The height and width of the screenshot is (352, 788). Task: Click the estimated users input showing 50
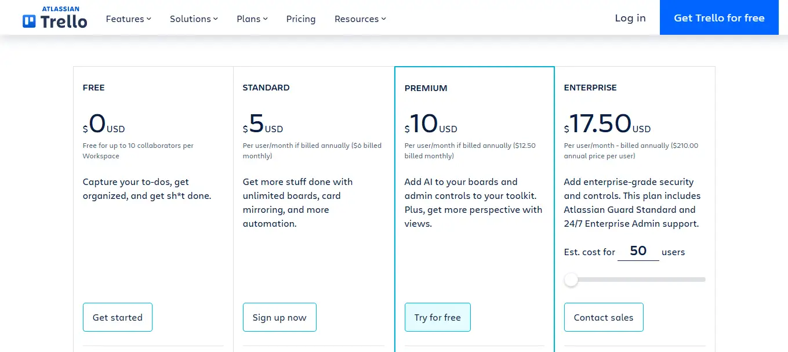[x=638, y=251]
